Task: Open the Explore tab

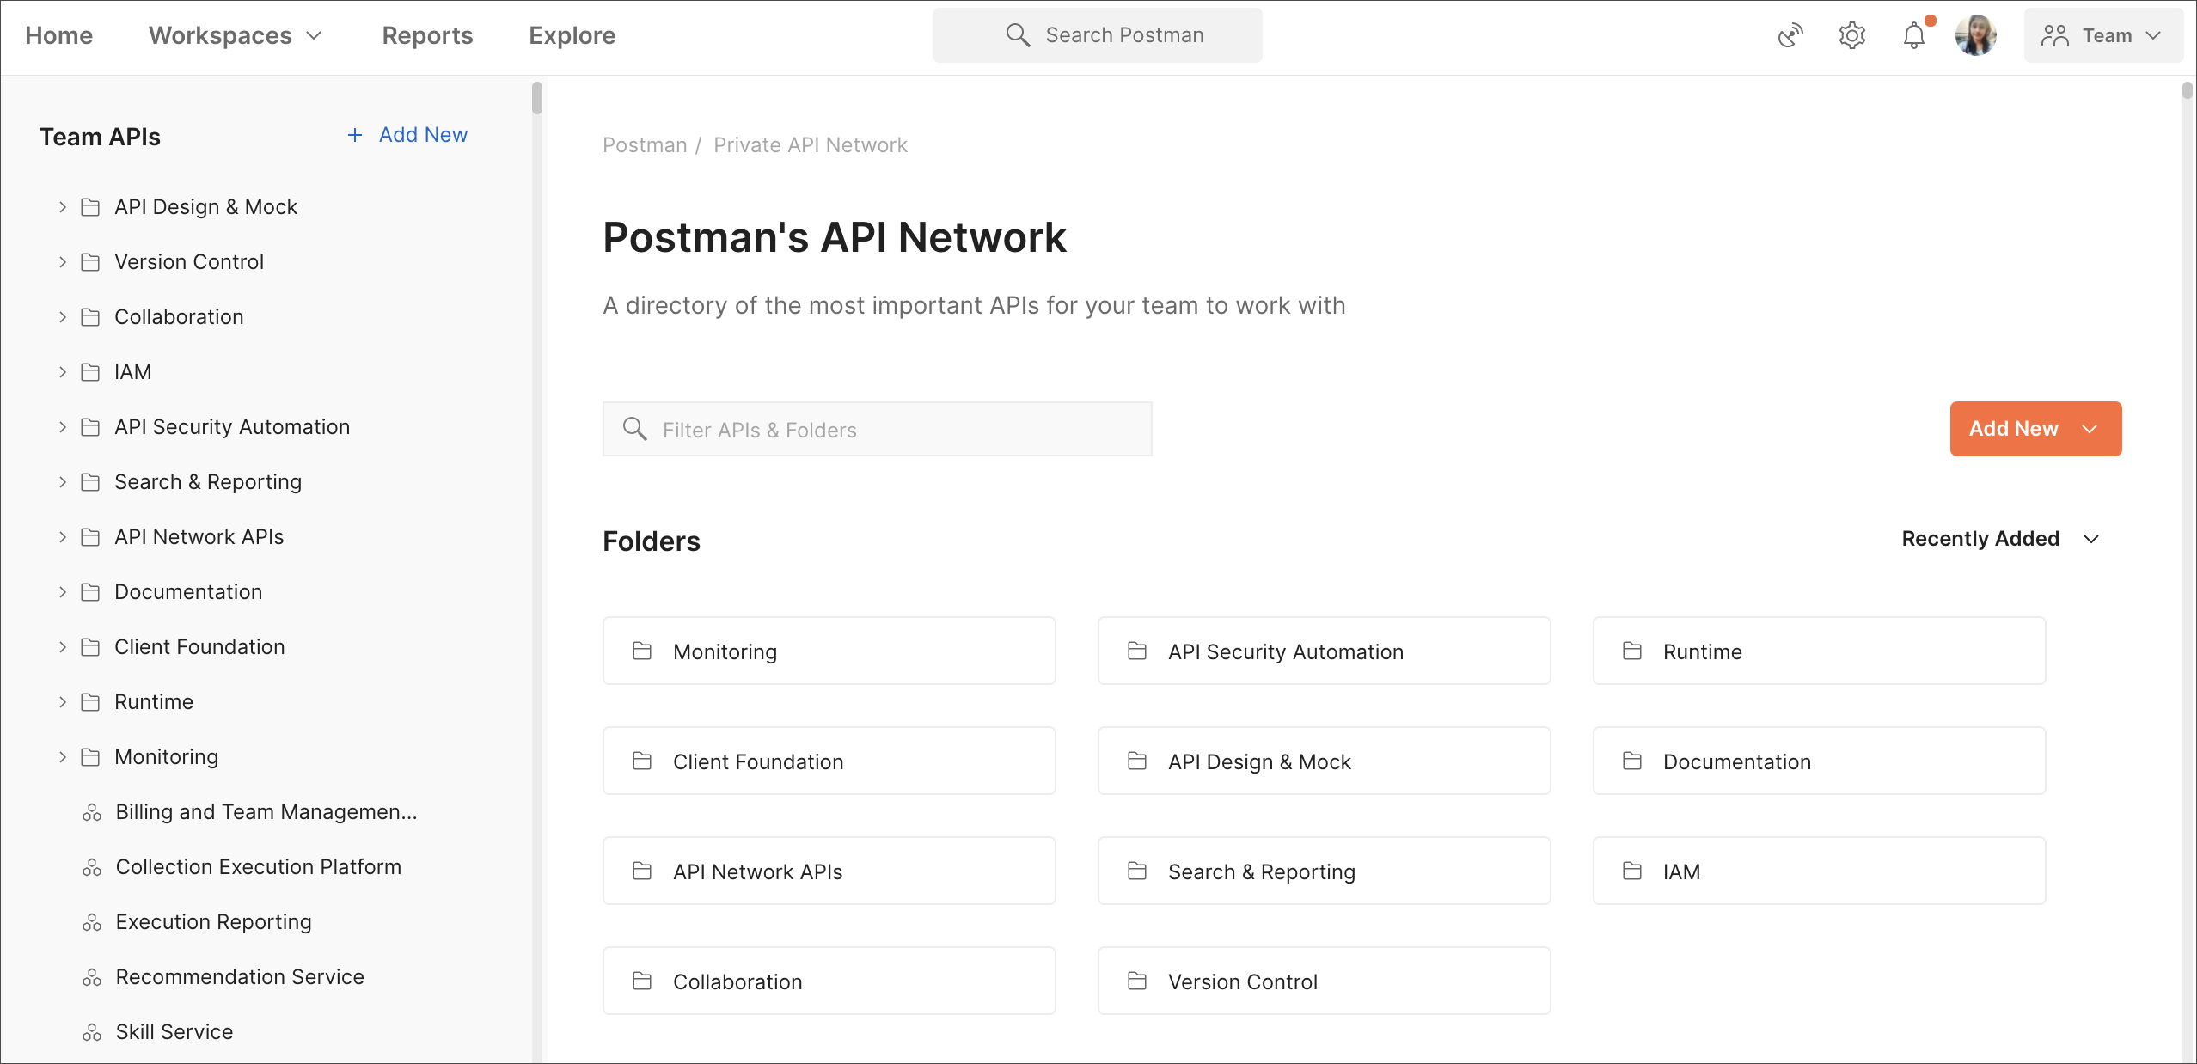Action: 572,35
